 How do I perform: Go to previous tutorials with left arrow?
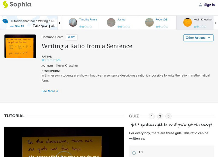[59, 23]
